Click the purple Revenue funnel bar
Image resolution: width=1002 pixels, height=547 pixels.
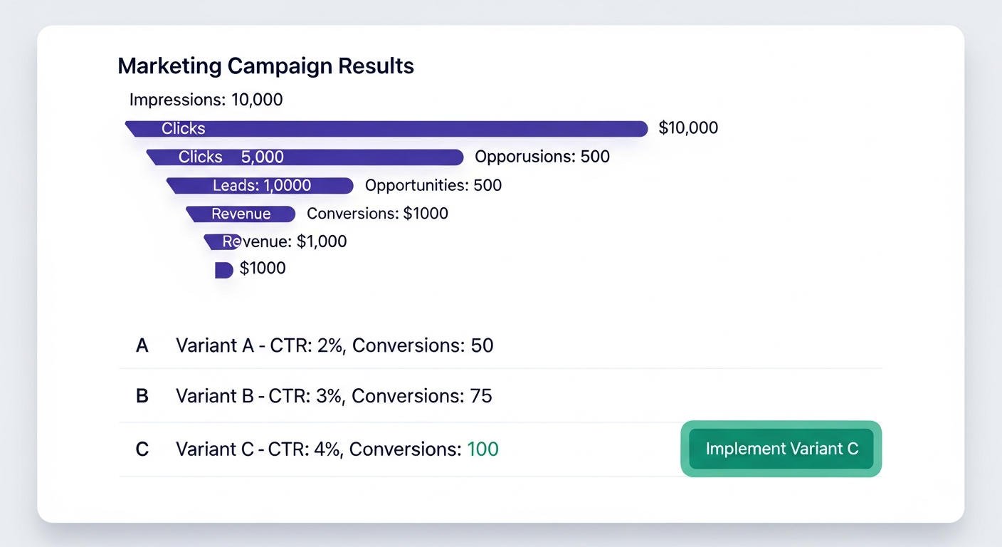tap(241, 214)
